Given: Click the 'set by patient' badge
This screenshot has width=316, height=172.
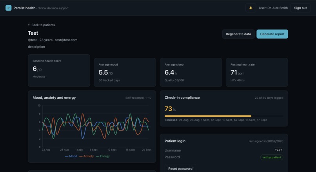Looking at the screenshot, I should pyautogui.click(x=272, y=157).
